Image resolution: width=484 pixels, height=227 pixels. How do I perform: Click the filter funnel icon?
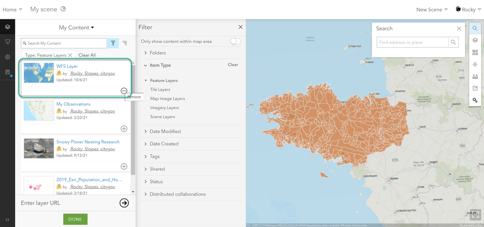click(113, 43)
